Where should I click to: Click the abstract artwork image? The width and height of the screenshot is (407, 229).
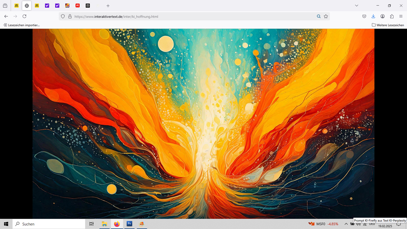[203, 124]
